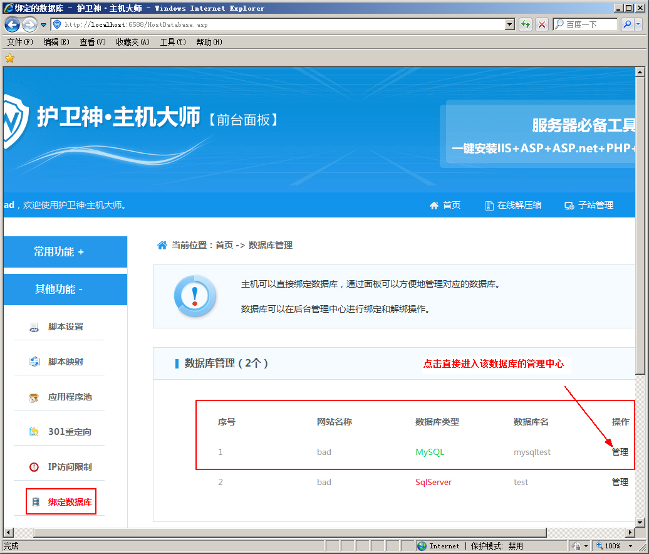
Task: Open 脚本设置 in the sidebar
Action: pyautogui.click(x=64, y=327)
